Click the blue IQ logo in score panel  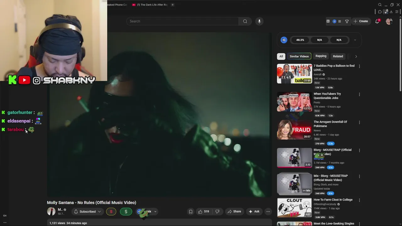click(x=284, y=40)
